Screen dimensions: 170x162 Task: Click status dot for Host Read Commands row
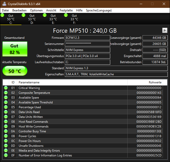6,121
